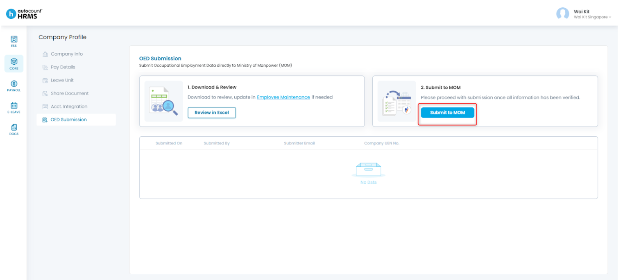Click the Company UEN No. column header
The image size is (623, 280).
[x=382, y=143]
